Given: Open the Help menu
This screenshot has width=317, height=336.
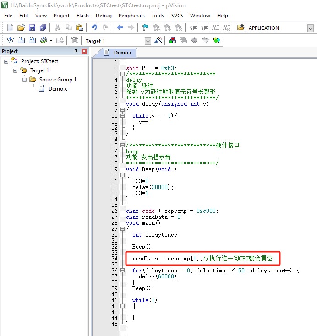Looking at the screenshot, I should (223, 16).
